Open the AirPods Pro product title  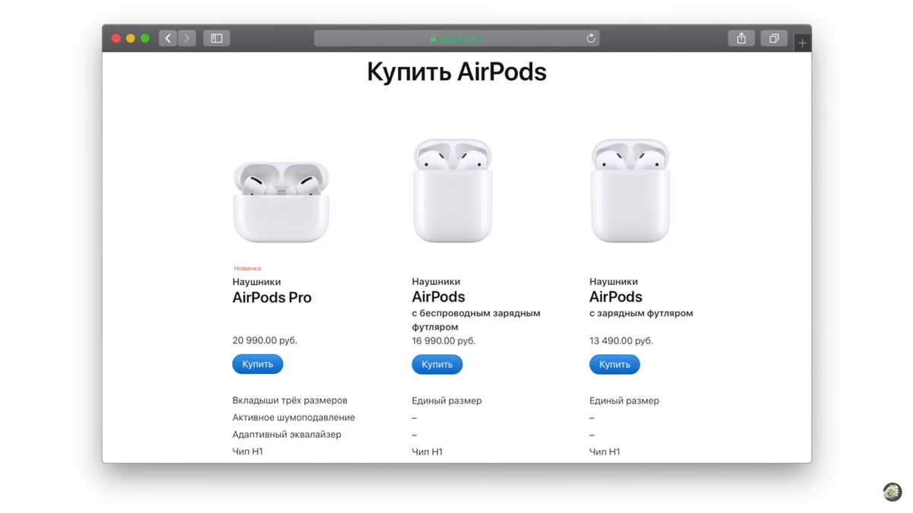(x=272, y=298)
